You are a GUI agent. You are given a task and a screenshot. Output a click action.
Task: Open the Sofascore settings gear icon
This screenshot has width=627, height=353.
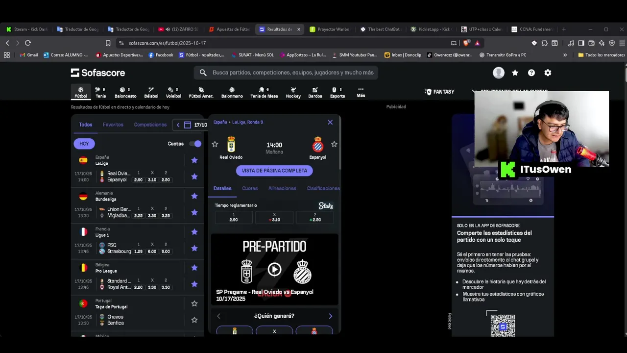(548, 73)
